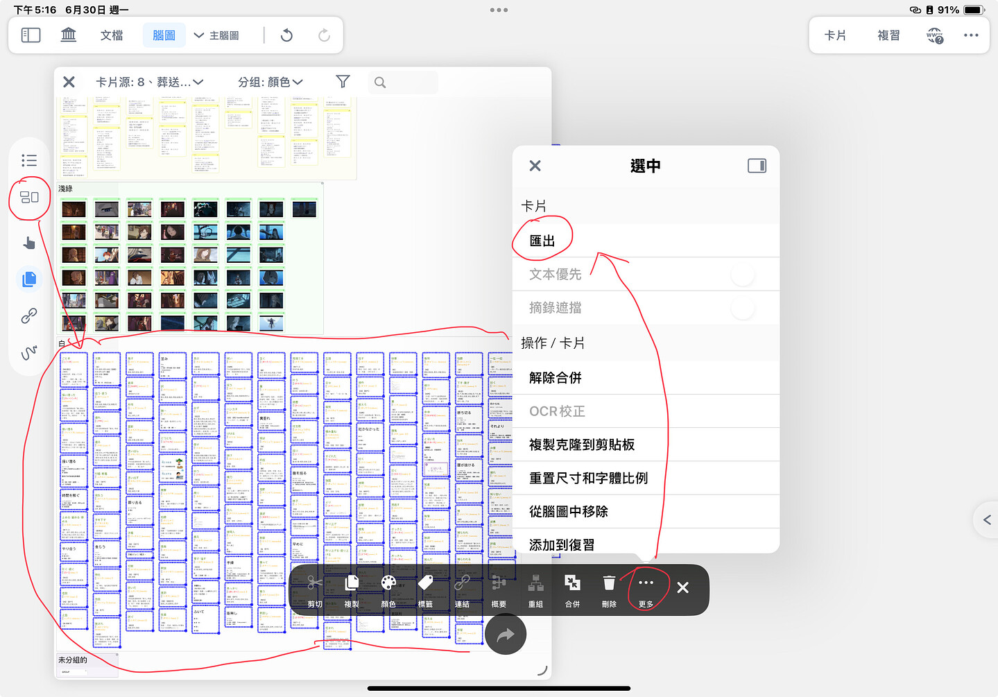Choose 添加到復習

tap(646, 542)
